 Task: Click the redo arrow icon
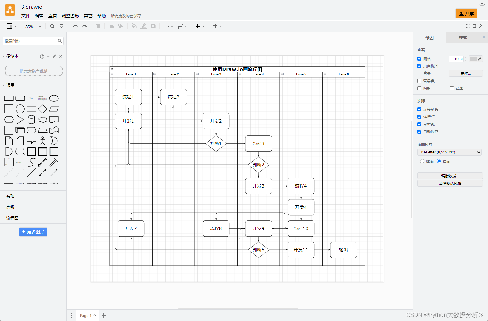pyautogui.click(x=85, y=26)
